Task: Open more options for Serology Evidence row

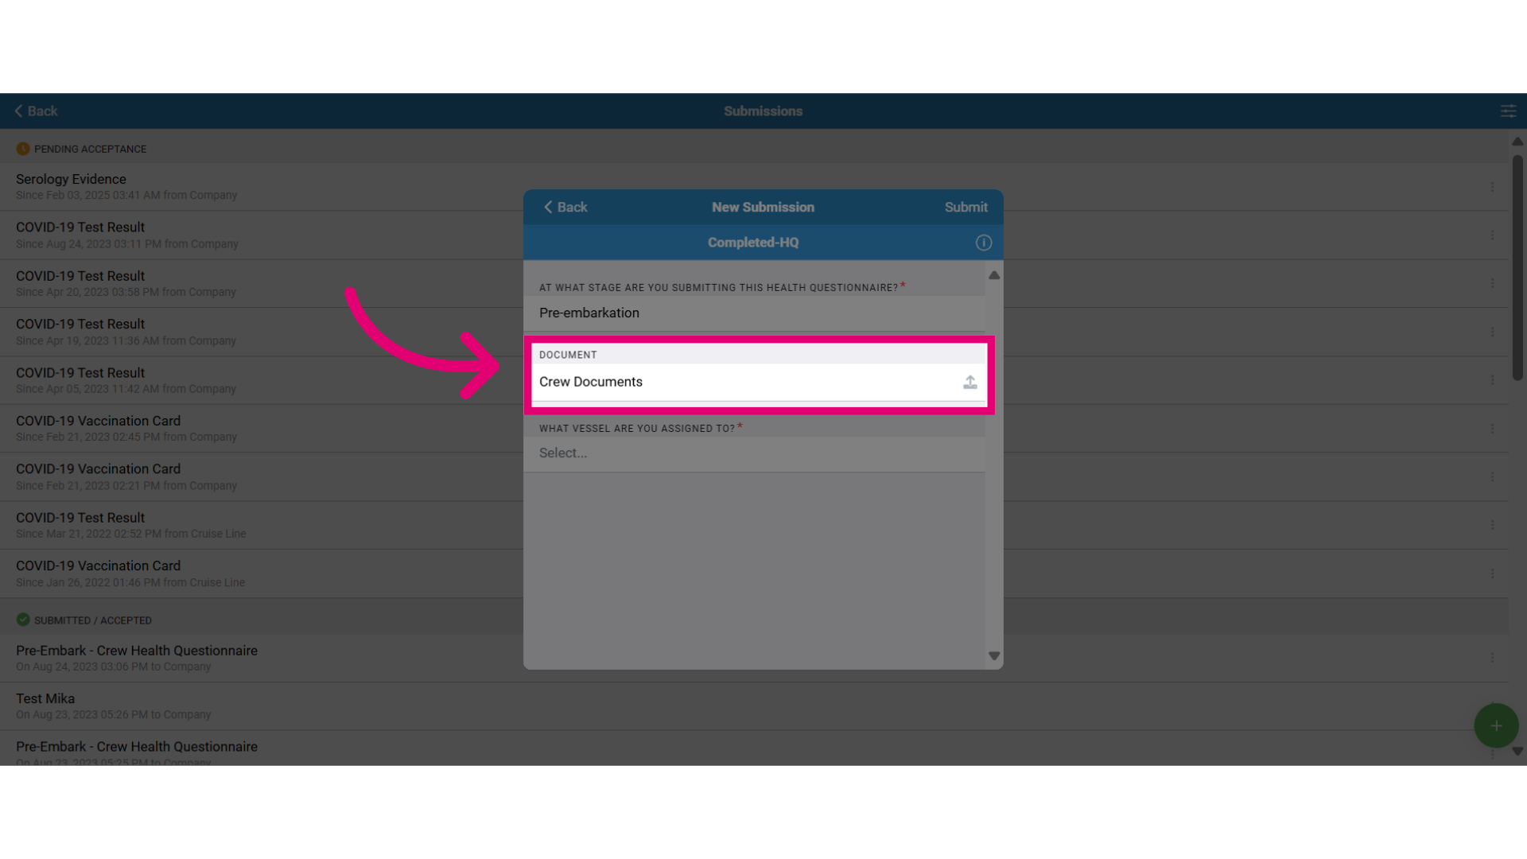Action: (x=1492, y=187)
